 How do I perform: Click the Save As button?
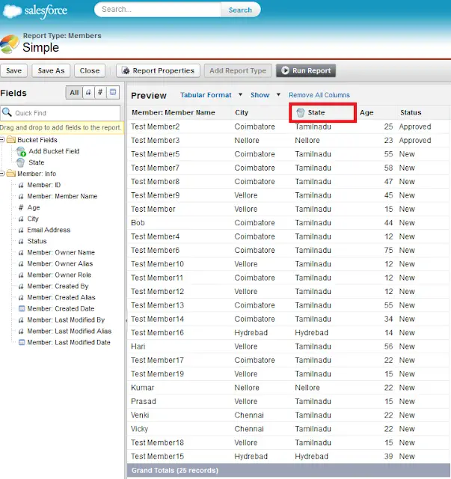point(51,70)
